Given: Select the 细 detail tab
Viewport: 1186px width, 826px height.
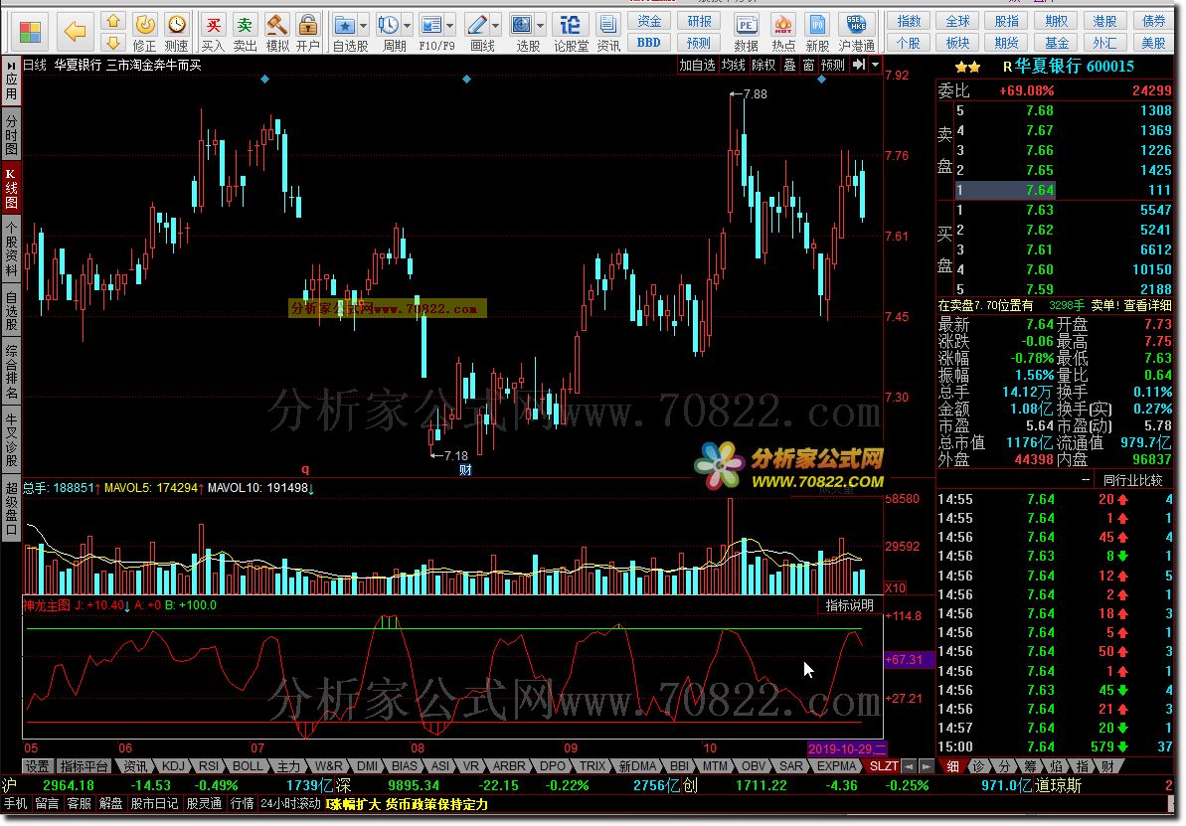Looking at the screenshot, I should (953, 766).
